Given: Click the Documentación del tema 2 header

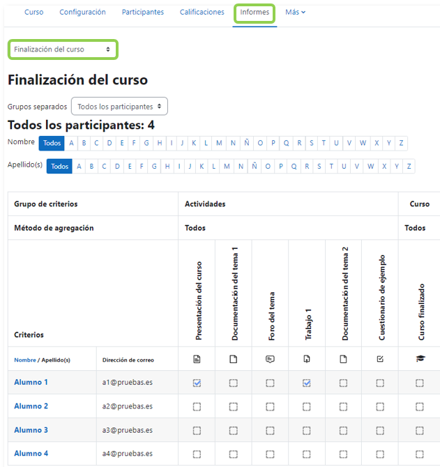Looking at the screenshot, I should pos(345,293).
